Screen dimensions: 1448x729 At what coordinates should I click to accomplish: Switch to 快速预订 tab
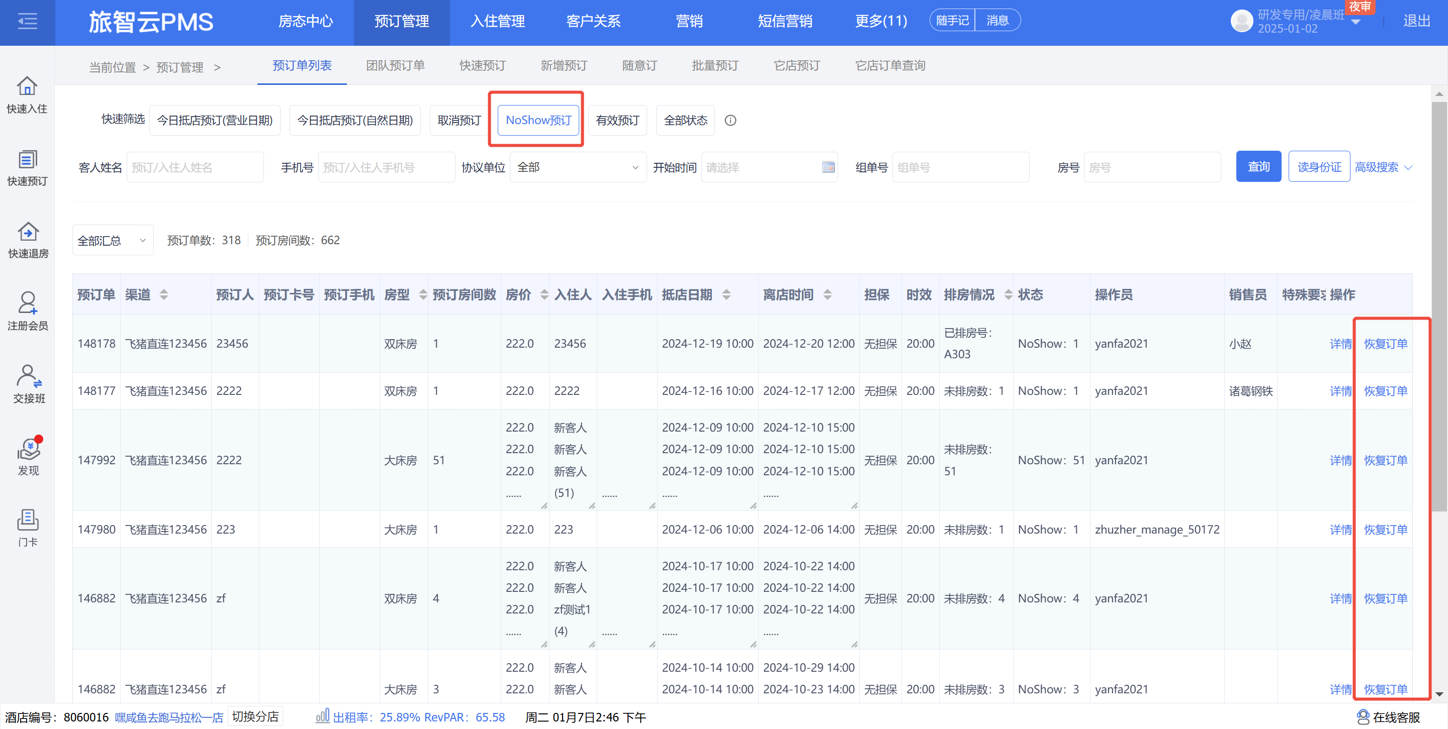click(482, 66)
